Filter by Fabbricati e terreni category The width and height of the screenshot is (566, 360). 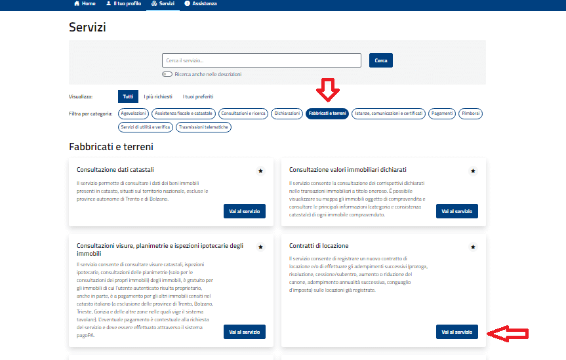point(327,113)
